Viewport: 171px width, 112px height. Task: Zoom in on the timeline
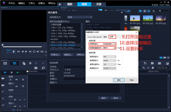coord(144,68)
